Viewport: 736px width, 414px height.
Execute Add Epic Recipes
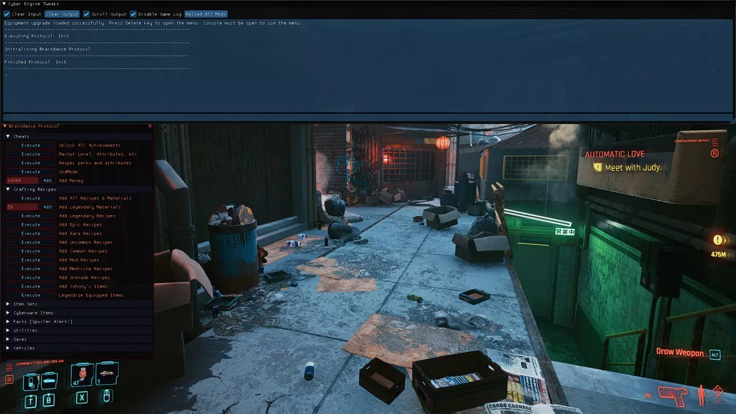[x=31, y=224]
